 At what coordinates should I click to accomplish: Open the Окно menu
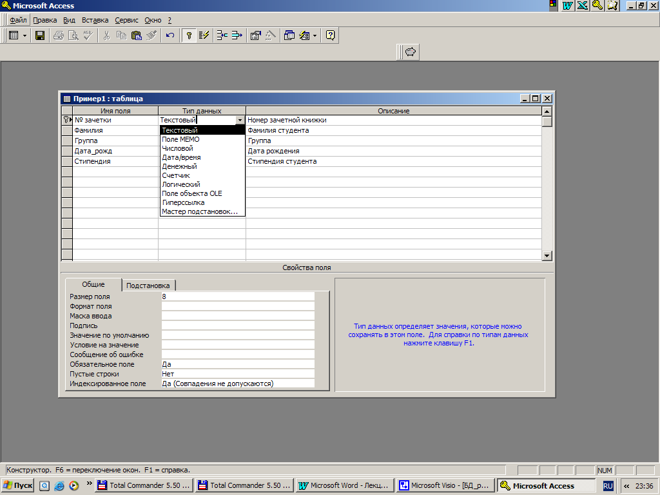tap(153, 20)
